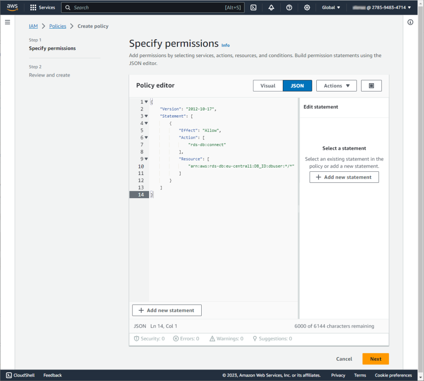Image resolution: width=424 pixels, height=381 pixels.
Task: Open the notifications bell
Action: [271, 7]
